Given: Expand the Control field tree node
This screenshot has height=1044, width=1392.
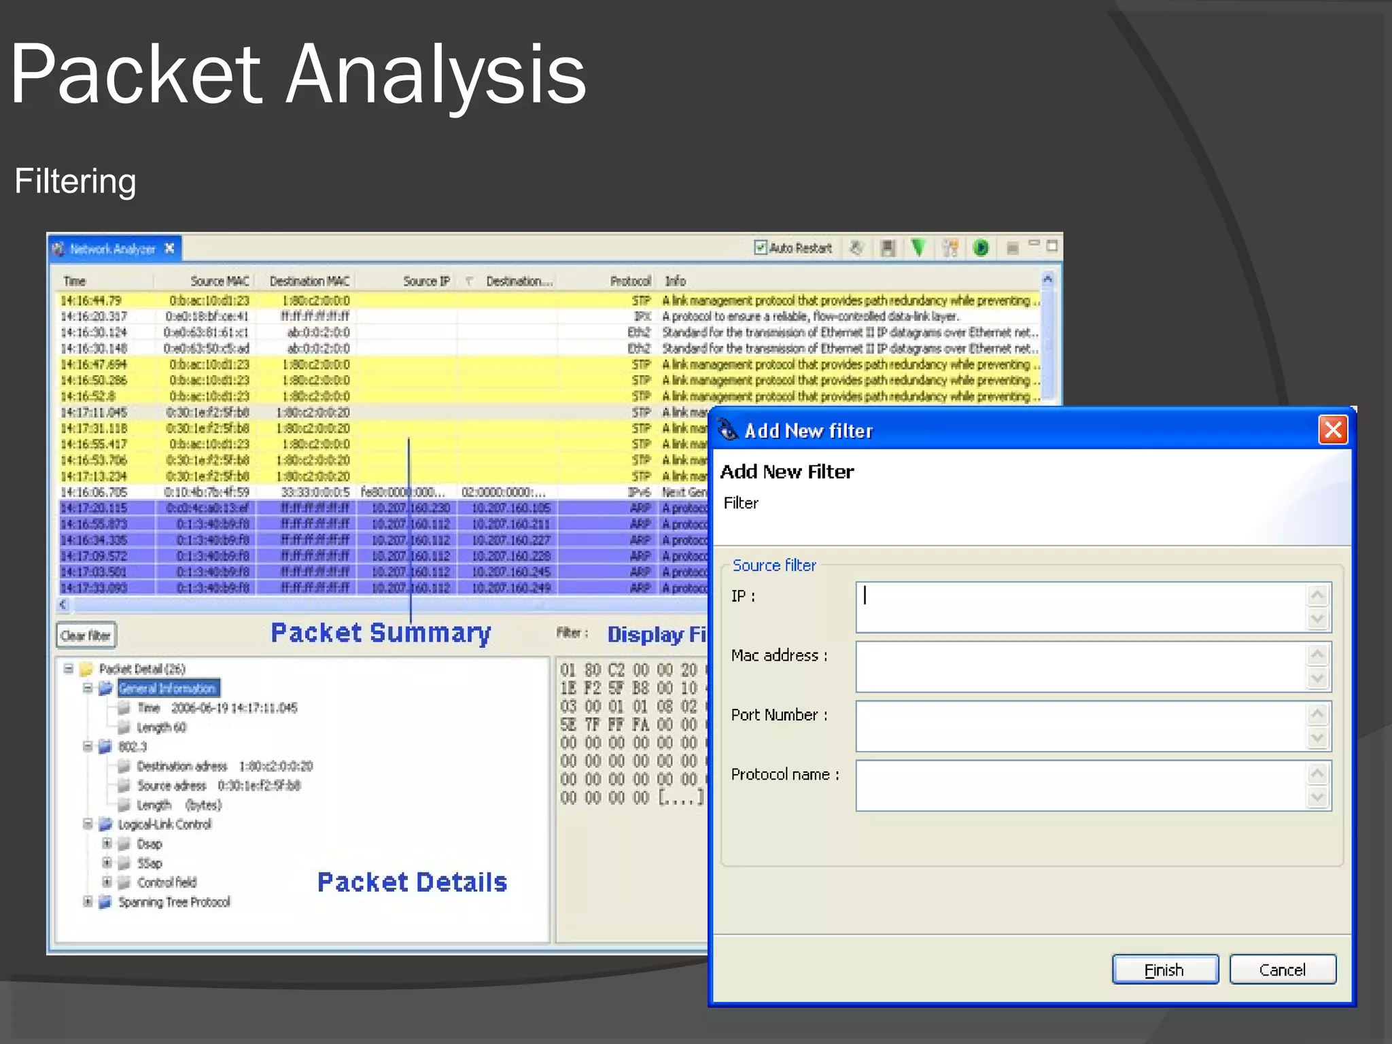Looking at the screenshot, I should pos(107,882).
